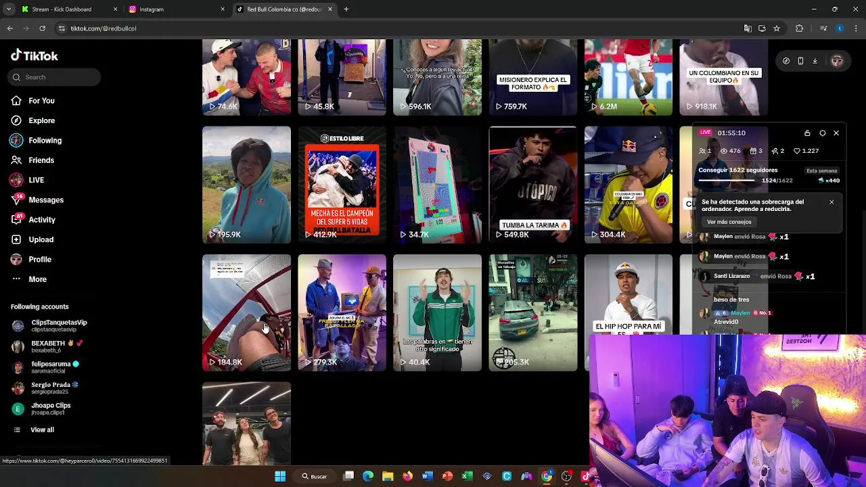The width and height of the screenshot is (866, 487).
Task: Open the Esta semana dropdown
Action: point(822,171)
